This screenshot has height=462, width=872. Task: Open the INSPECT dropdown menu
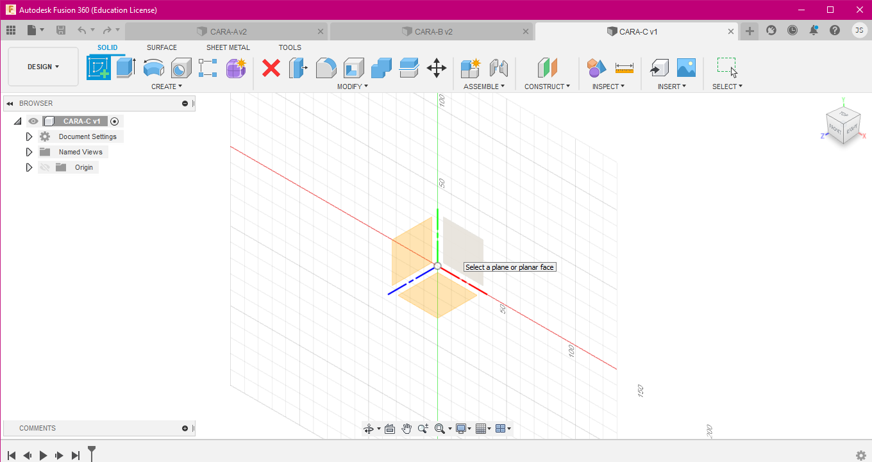pyautogui.click(x=608, y=87)
